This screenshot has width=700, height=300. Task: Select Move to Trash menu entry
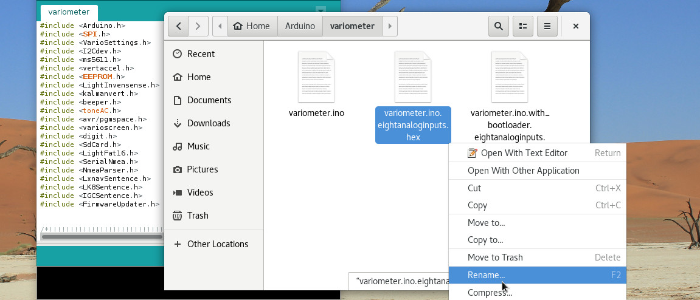click(x=495, y=257)
